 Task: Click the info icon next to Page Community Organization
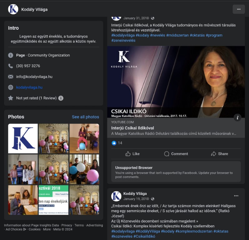click(11, 55)
